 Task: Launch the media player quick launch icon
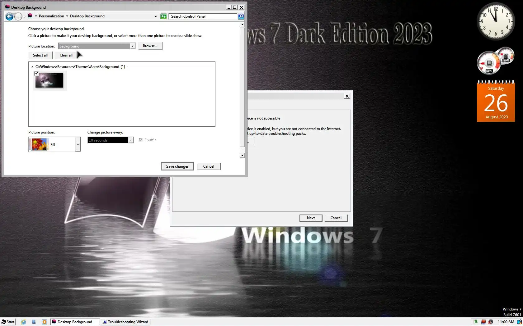pos(45,322)
